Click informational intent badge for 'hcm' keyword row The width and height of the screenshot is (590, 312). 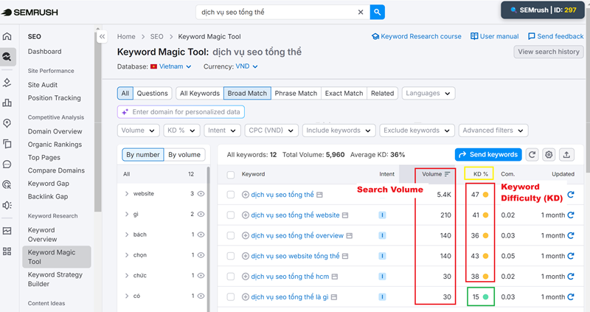pos(382,277)
